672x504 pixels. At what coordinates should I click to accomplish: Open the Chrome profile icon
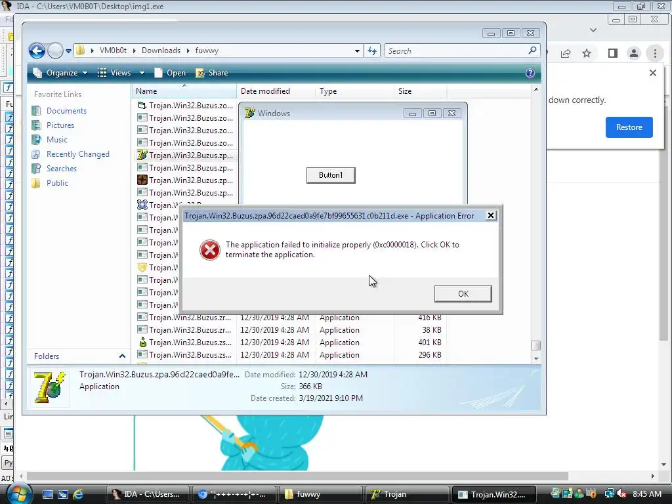pyautogui.click(x=633, y=53)
